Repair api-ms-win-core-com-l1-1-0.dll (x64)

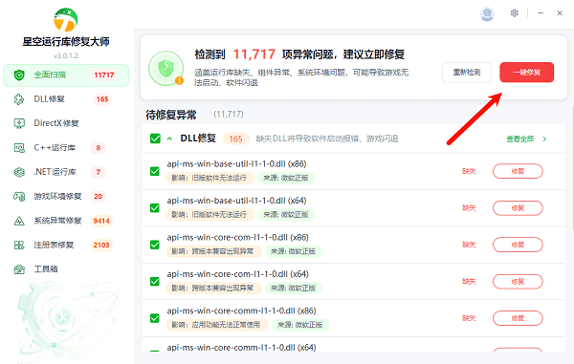(x=518, y=282)
